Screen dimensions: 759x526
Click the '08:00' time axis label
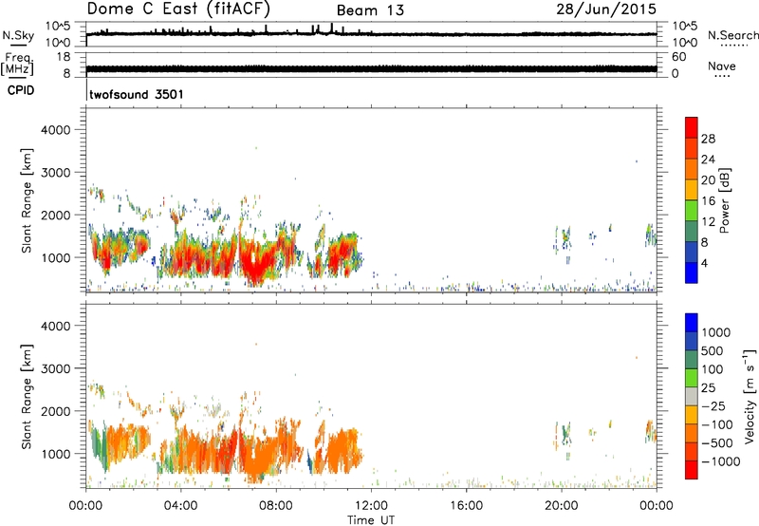(276, 506)
